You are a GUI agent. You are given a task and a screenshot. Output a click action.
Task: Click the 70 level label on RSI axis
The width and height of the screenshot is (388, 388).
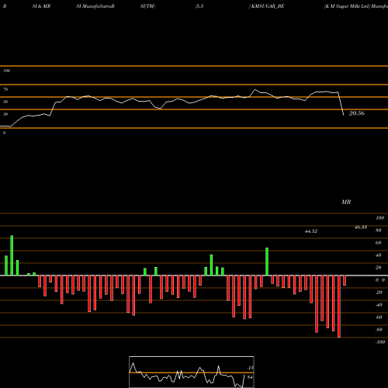click(x=5, y=89)
